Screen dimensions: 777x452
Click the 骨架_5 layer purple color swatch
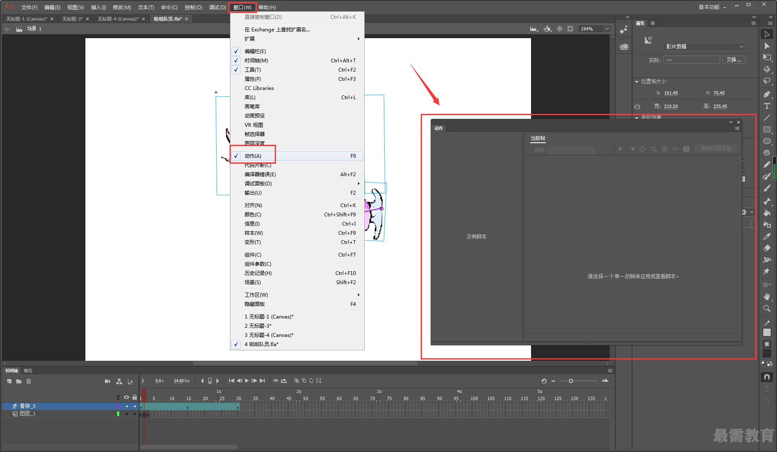coord(118,406)
